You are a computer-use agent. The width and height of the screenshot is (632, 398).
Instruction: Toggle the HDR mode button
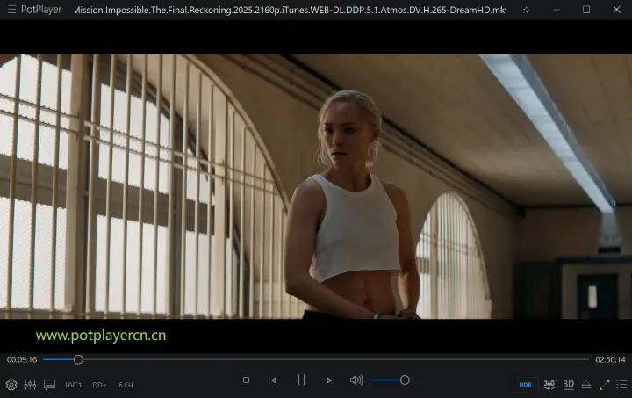click(525, 385)
